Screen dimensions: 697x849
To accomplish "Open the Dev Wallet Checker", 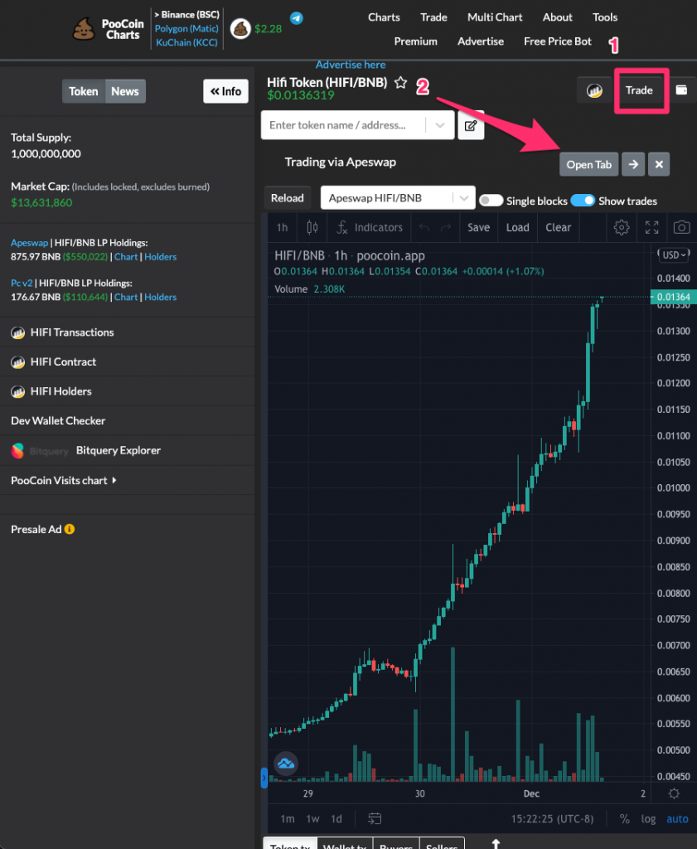I will [58, 420].
